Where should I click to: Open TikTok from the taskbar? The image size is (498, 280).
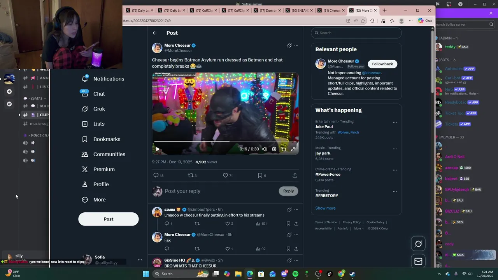330,274
